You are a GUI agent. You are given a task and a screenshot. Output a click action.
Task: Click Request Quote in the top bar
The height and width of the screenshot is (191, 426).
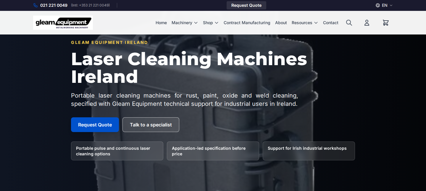click(246, 5)
